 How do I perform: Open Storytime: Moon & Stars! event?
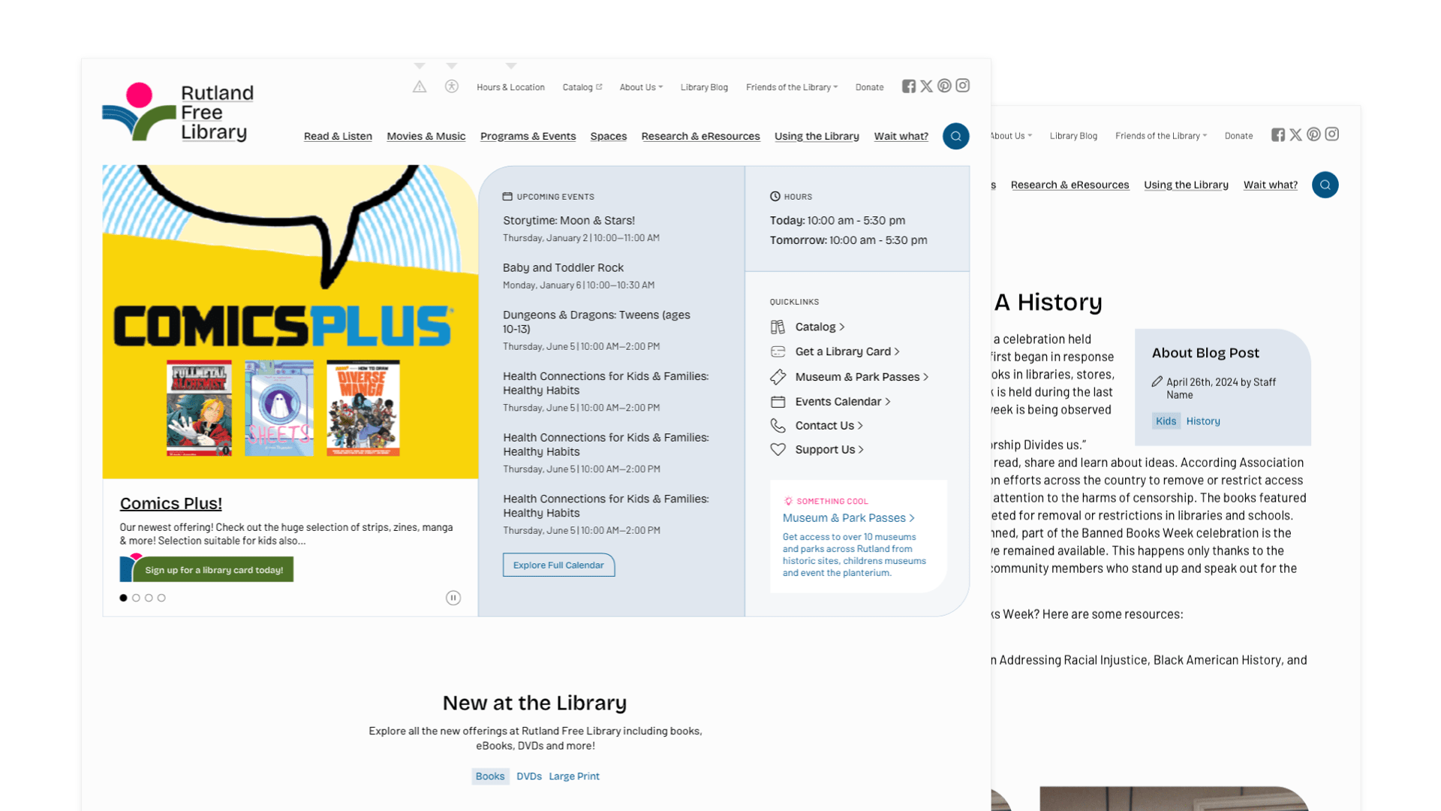click(569, 221)
